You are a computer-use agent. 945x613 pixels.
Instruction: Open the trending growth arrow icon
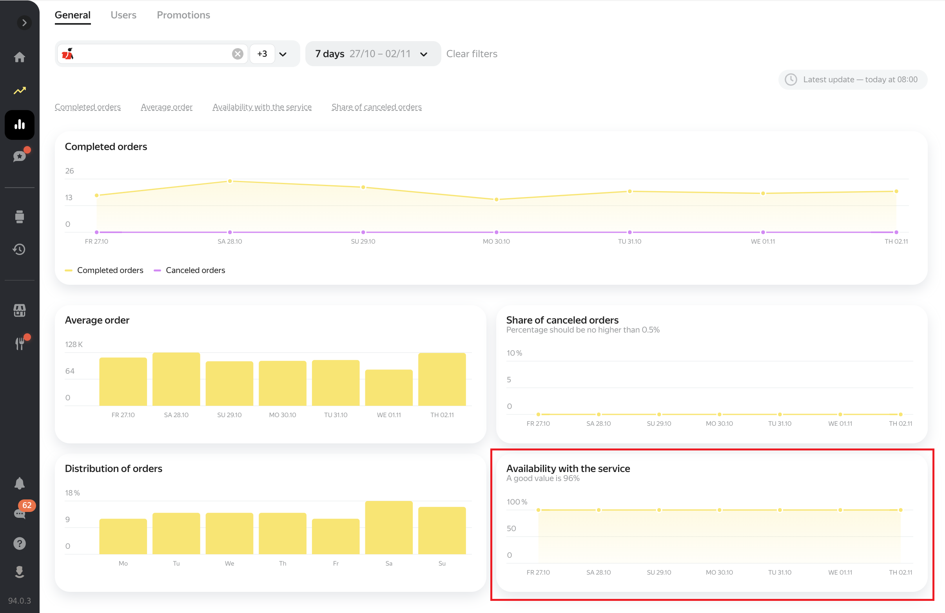click(20, 90)
